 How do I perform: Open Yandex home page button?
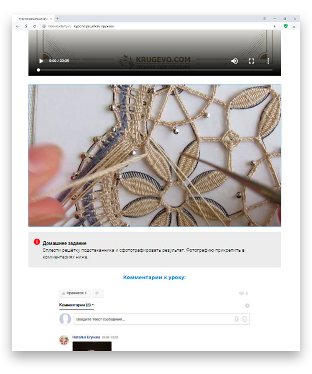(x=26, y=26)
